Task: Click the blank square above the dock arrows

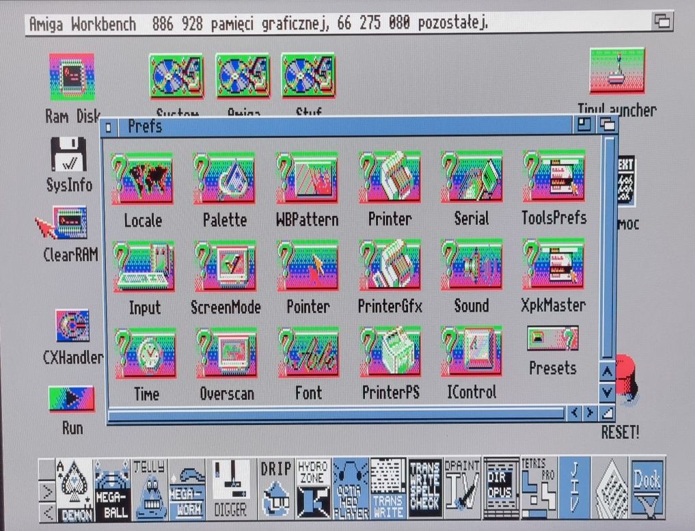Action: point(46,469)
